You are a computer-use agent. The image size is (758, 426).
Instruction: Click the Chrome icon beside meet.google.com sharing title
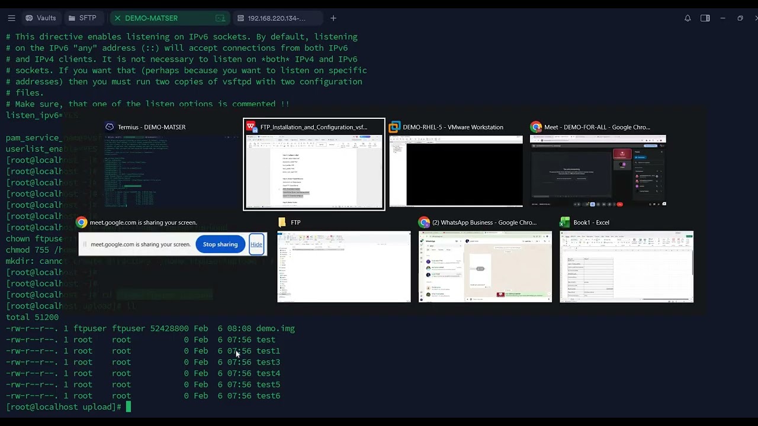point(82,222)
